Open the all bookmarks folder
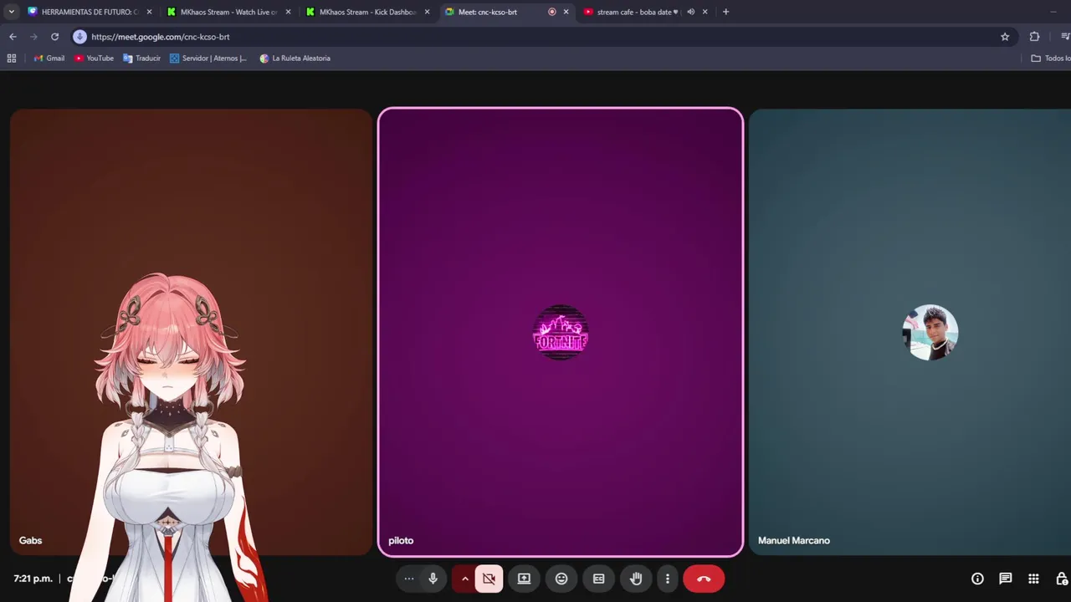The width and height of the screenshot is (1071, 602). [x=1050, y=59]
